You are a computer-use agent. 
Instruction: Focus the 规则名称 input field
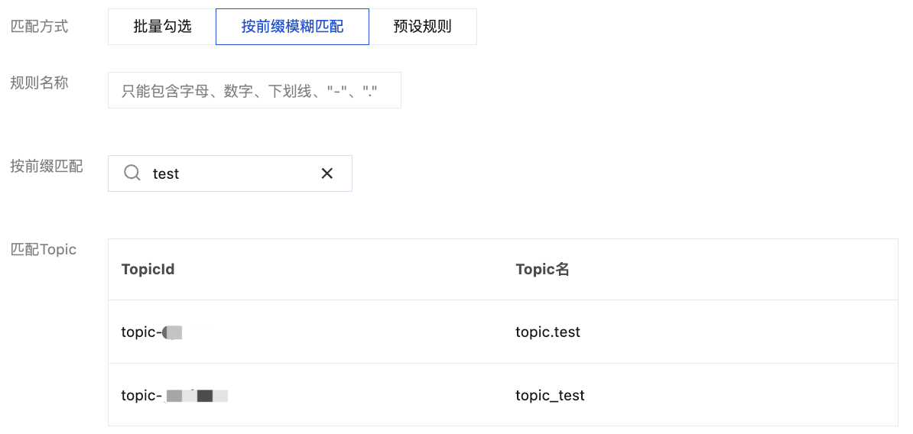[254, 91]
